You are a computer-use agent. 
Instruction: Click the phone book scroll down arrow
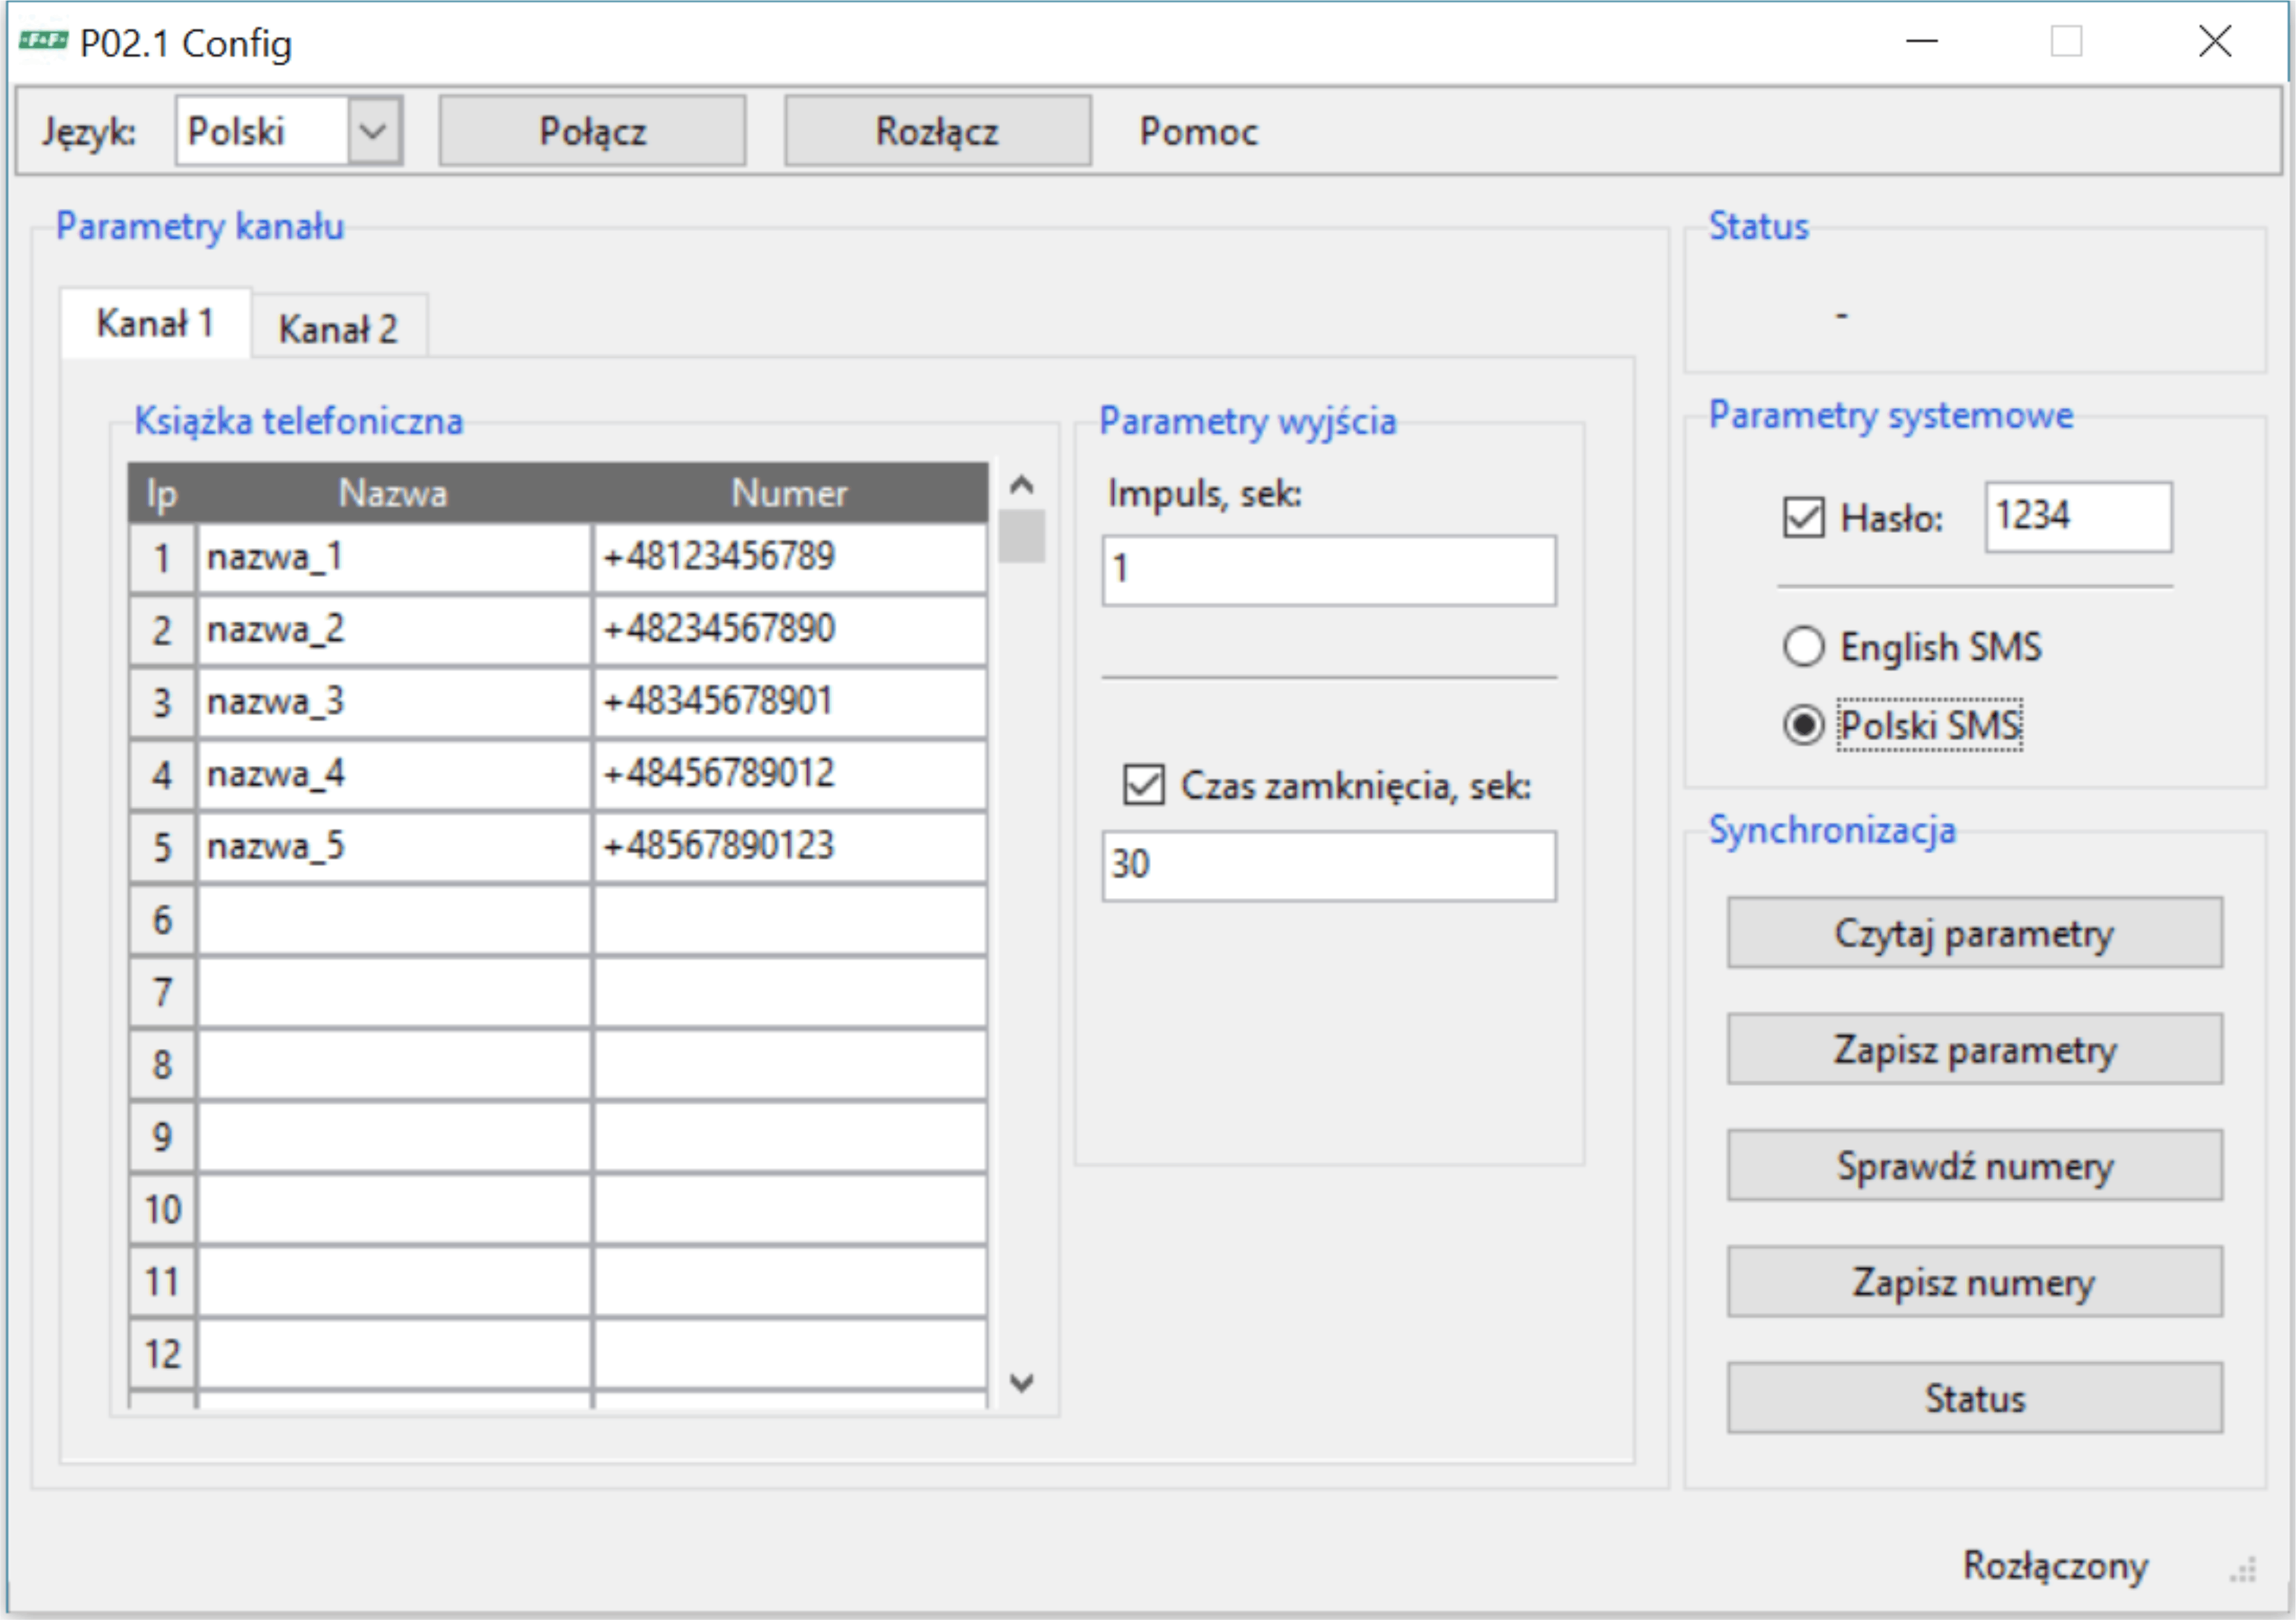pos(1021,1383)
